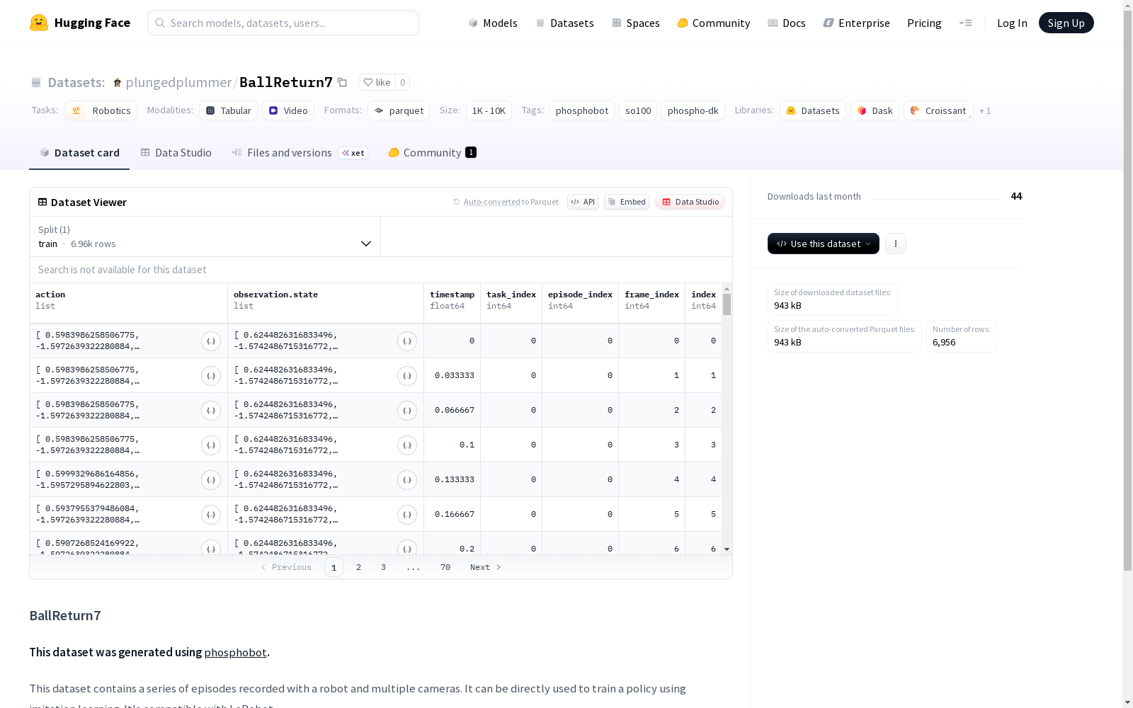Open Community menu in header
Image resolution: width=1133 pixels, height=708 pixels.
(714, 23)
